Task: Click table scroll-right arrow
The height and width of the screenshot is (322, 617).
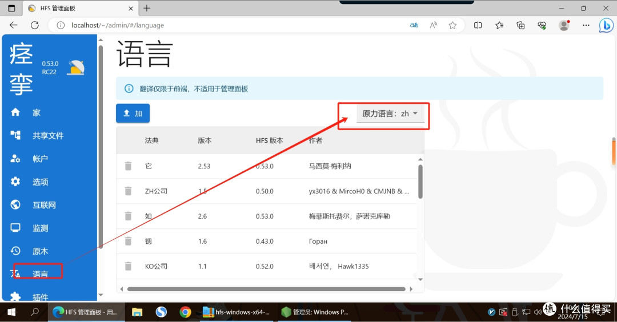Action: coord(411,289)
